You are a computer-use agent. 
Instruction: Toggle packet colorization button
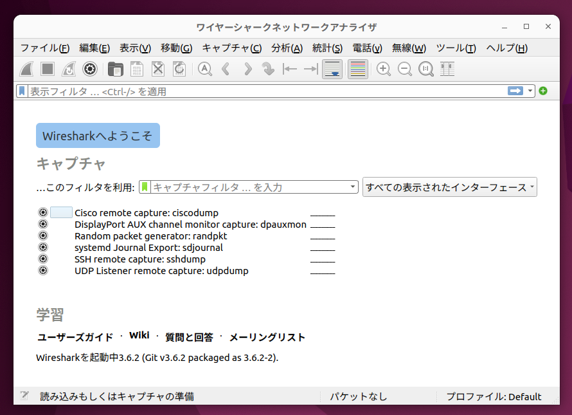click(x=358, y=69)
